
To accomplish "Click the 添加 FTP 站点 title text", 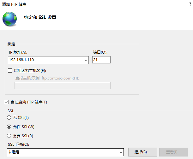I will pyautogui.click(x=14, y=4).
